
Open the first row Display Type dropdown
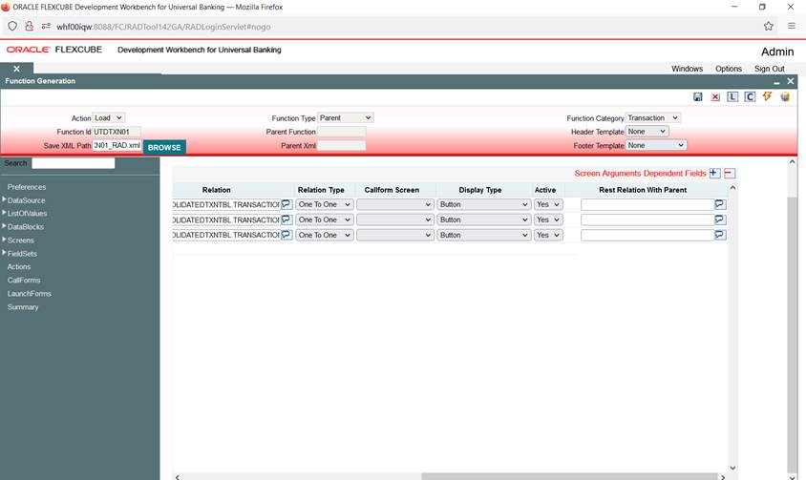click(484, 204)
